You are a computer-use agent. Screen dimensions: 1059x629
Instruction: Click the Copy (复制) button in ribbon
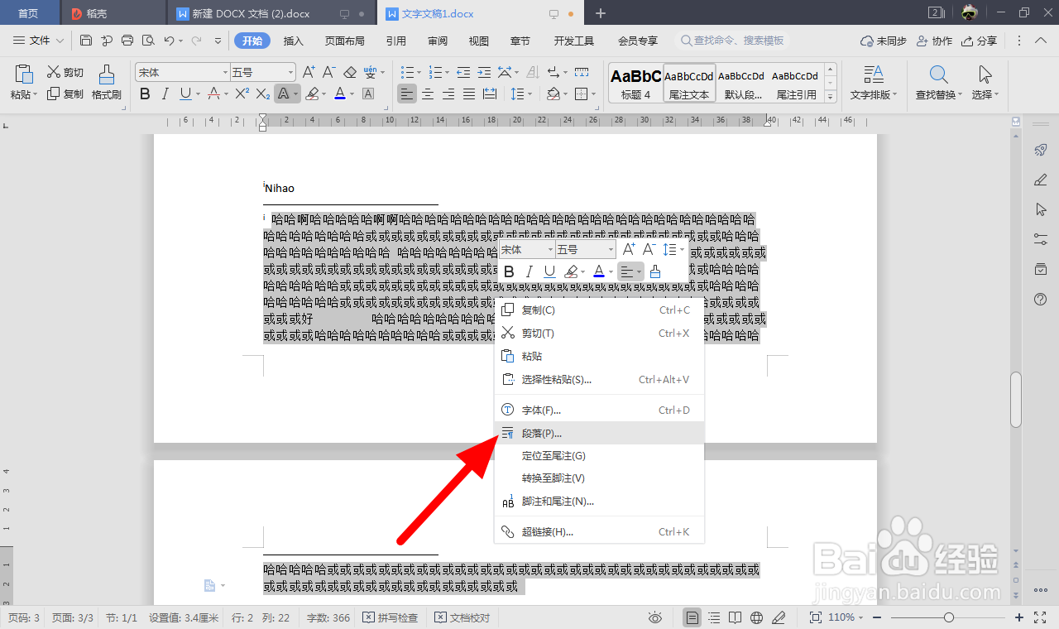[x=65, y=94]
